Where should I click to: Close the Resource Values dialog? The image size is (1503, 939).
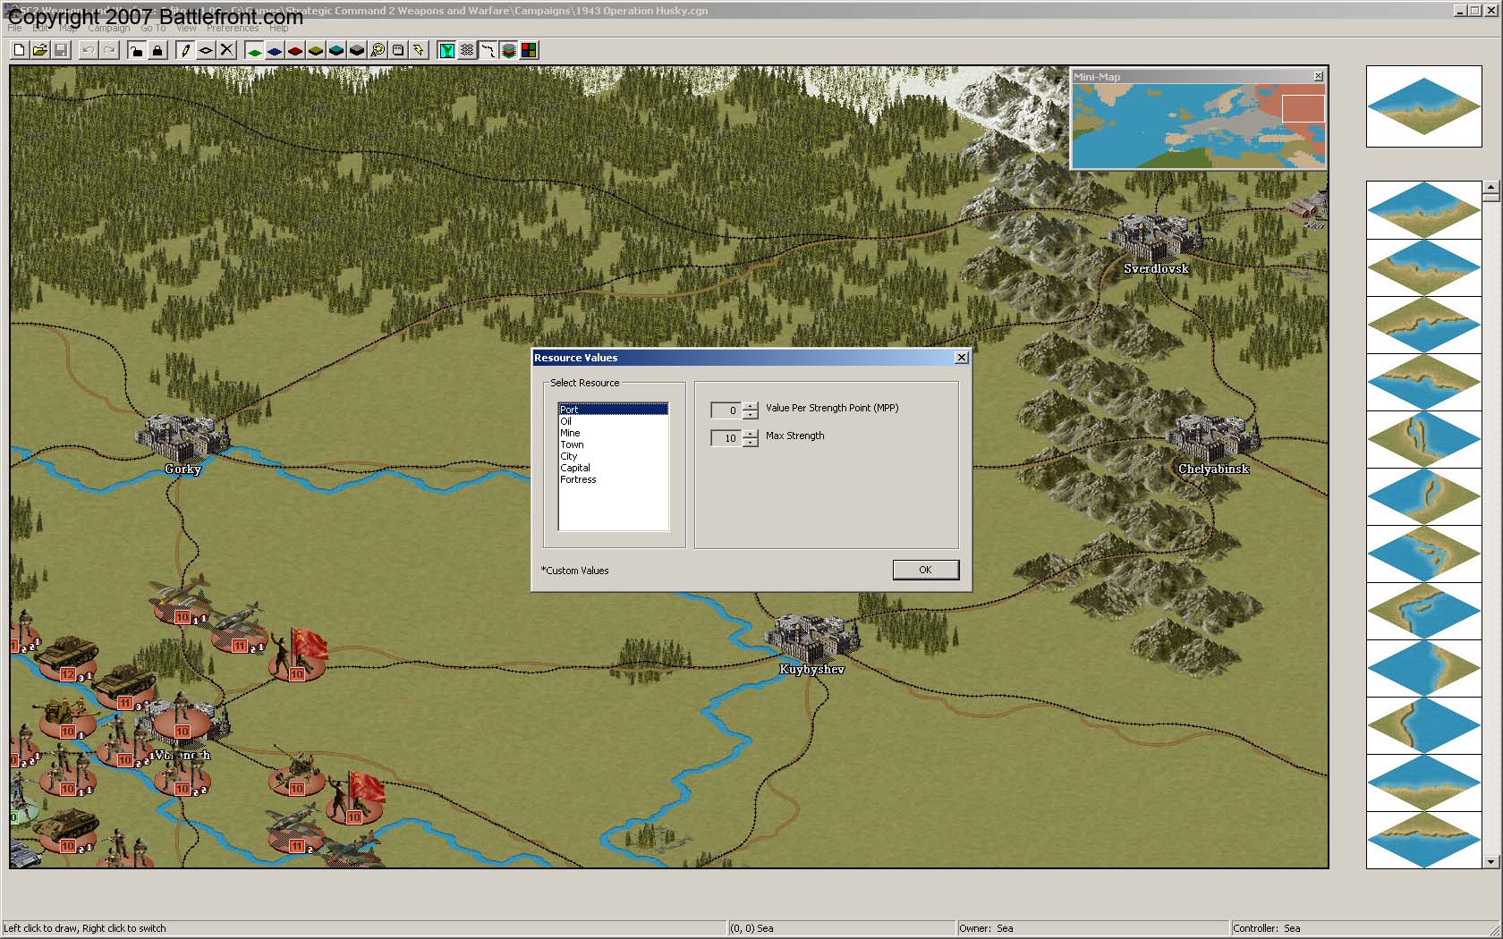click(961, 358)
